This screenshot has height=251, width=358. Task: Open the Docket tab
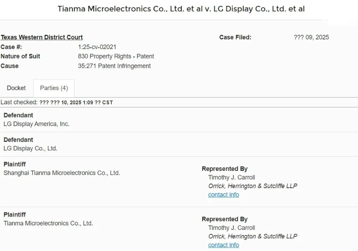click(x=16, y=88)
